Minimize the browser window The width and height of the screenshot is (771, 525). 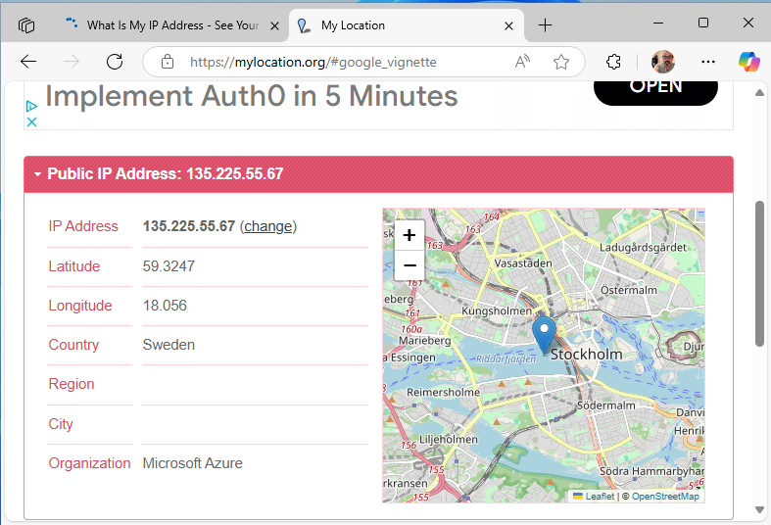658,24
